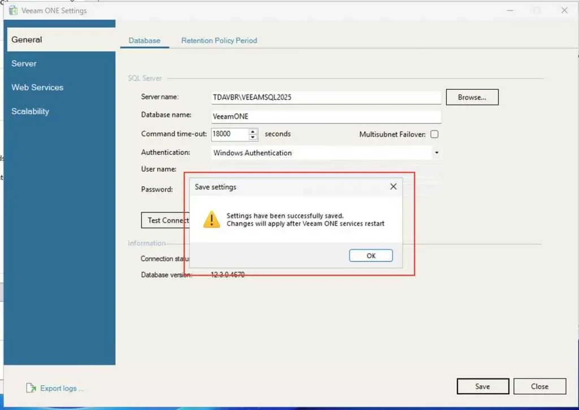The width and height of the screenshot is (579, 410).
Task: Click the Browse... button
Action: 472,97
